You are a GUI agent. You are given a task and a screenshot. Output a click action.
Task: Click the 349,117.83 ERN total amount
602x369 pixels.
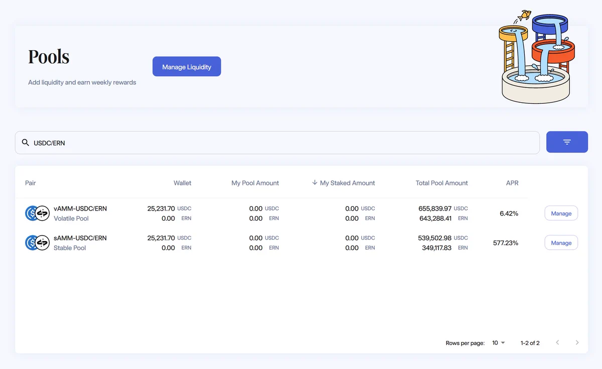[x=444, y=248]
